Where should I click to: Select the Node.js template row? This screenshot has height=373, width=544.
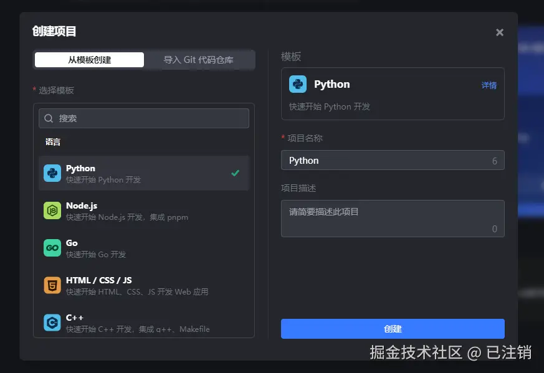[144, 210]
